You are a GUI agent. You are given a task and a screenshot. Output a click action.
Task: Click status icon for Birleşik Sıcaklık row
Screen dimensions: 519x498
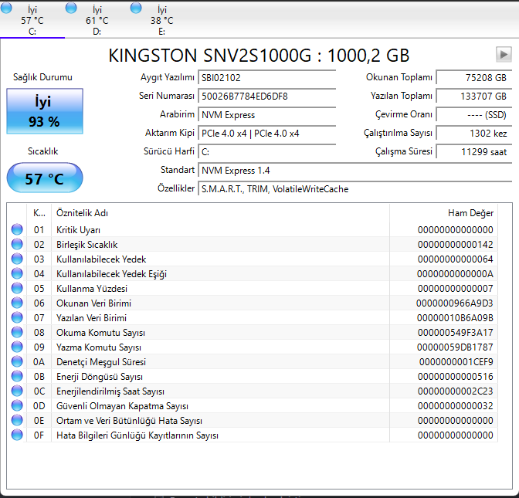(17, 245)
